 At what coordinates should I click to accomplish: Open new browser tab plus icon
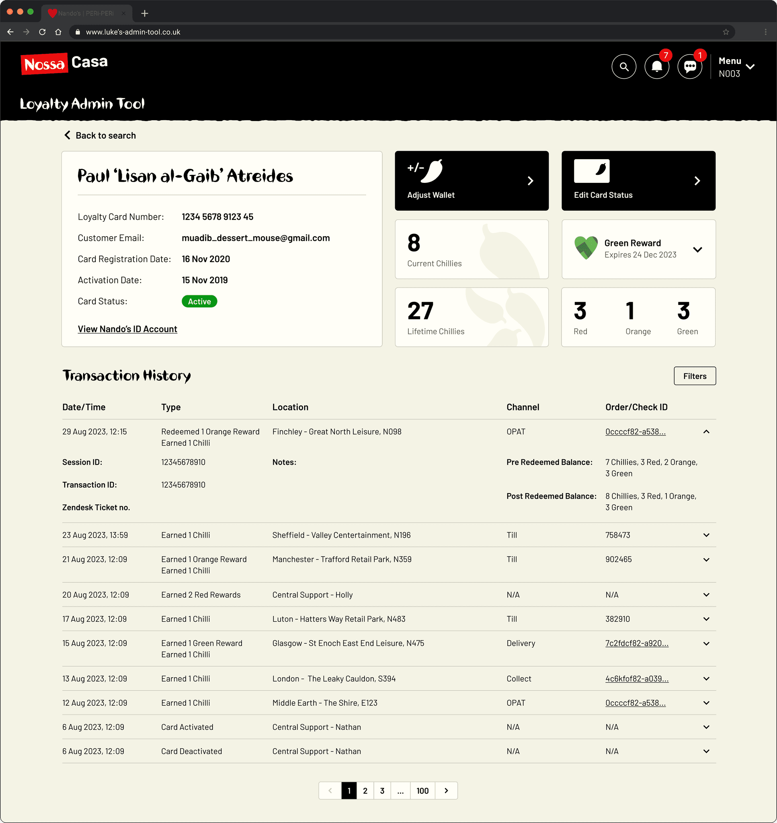(x=145, y=13)
